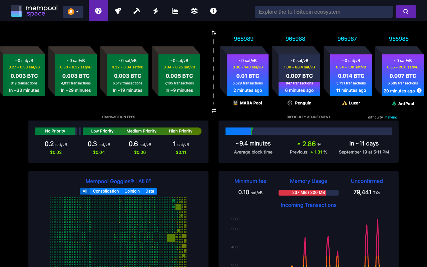Open block height 965987 link
The width and height of the screenshot is (427, 267).
[x=347, y=39]
